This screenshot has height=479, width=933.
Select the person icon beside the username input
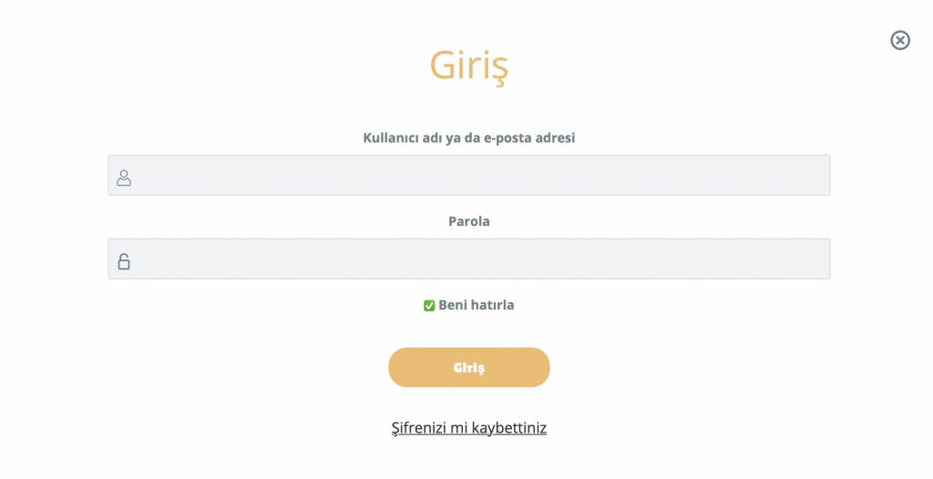point(124,178)
